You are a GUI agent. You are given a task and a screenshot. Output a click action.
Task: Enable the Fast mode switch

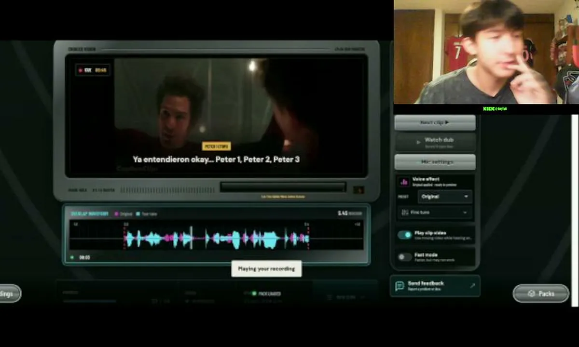click(405, 257)
